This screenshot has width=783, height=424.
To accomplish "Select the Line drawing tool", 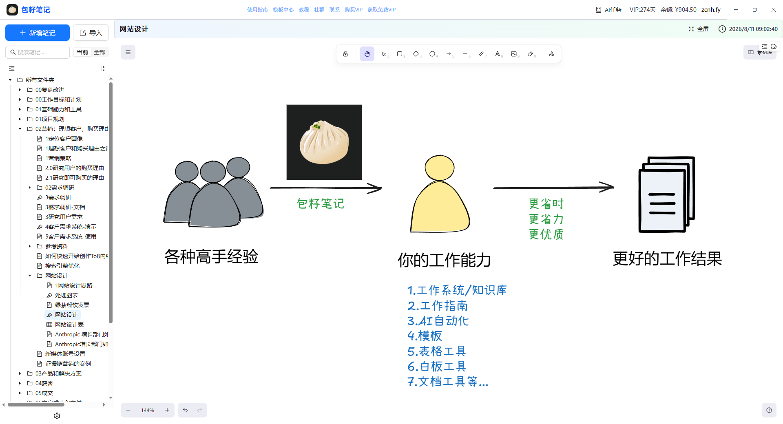I will (465, 54).
